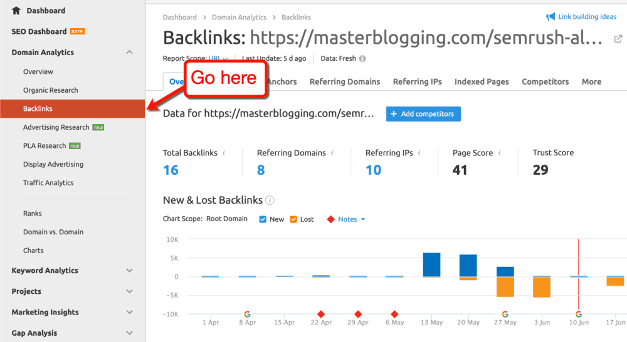627x342 pixels.
Task: Open Ranks in the sidebar
Action: tap(33, 214)
